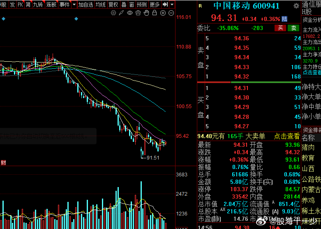Open the PK comparison tool

tap(20, 5)
